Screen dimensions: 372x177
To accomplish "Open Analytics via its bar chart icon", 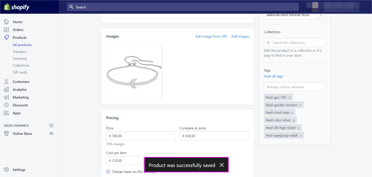I will [x=6, y=89].
